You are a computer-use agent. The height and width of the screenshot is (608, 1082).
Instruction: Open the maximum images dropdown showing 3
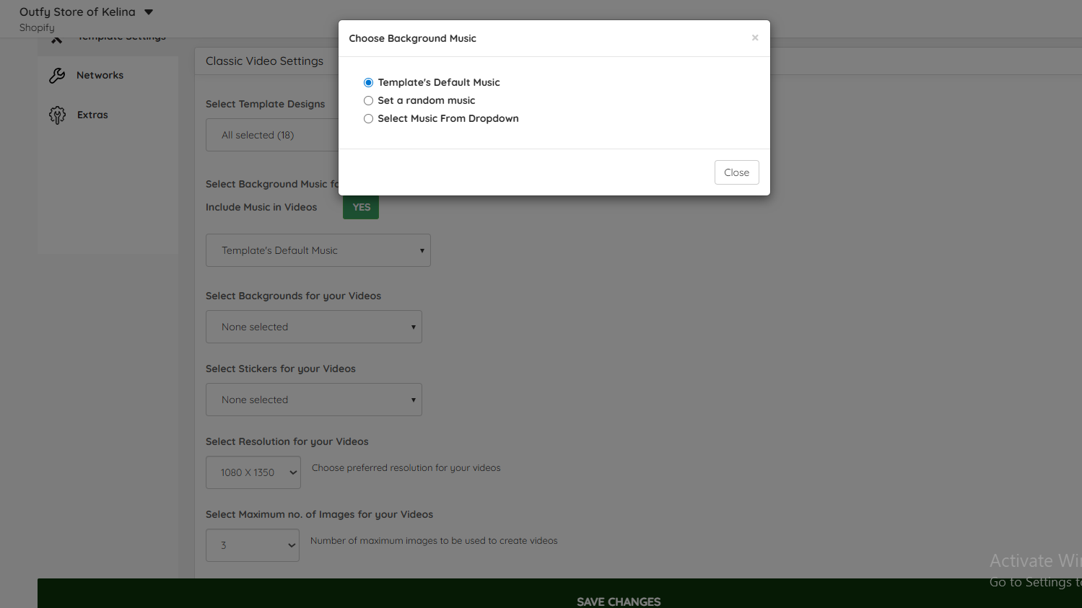point(253,545)
